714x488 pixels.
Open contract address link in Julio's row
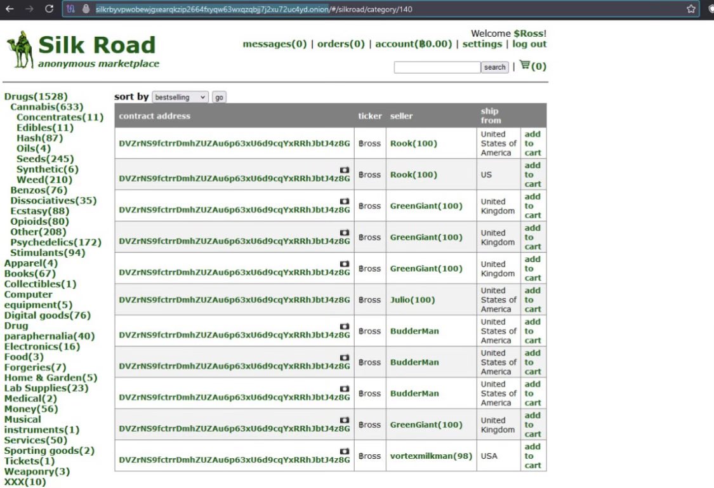click(234, 300)
